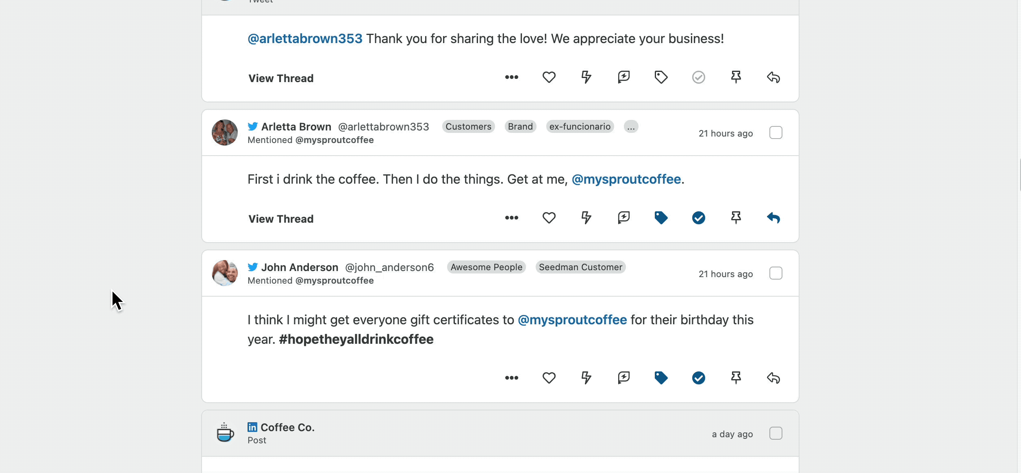Pin Arletta Brown's mention

pyautogui.click(x=736, y=218)
